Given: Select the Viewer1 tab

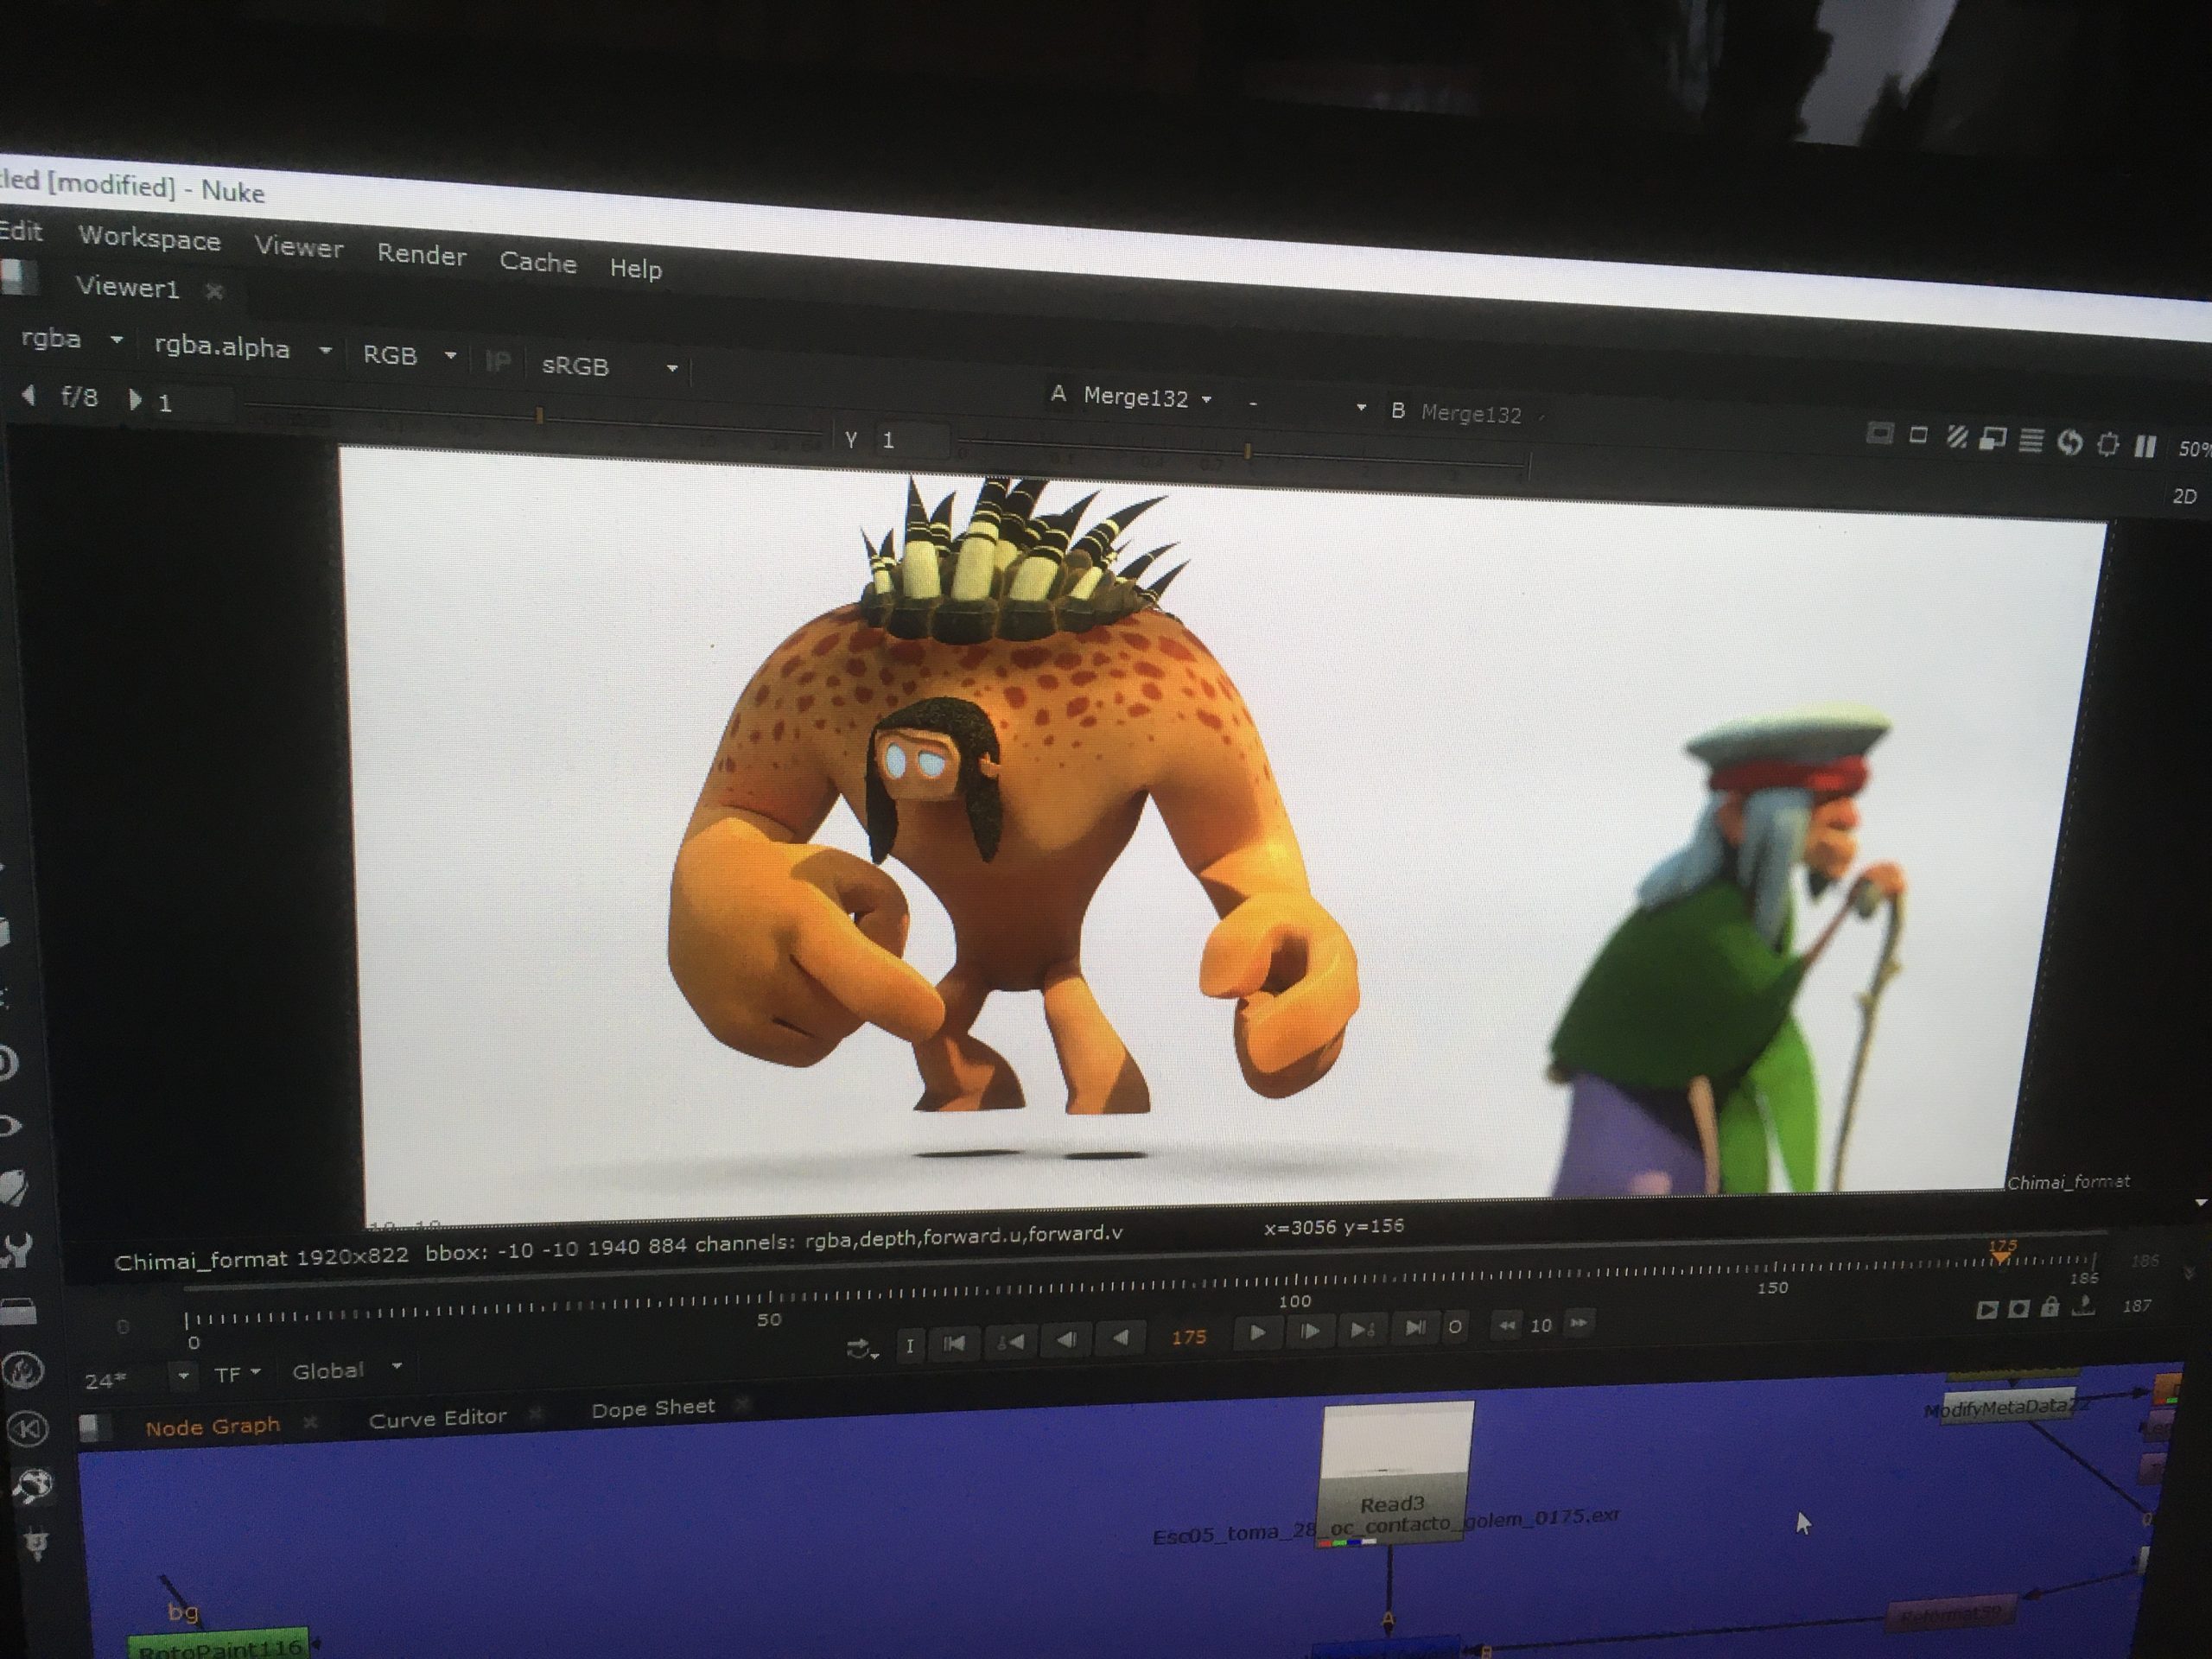Looking at the screenshot, I should coord(128,288).
